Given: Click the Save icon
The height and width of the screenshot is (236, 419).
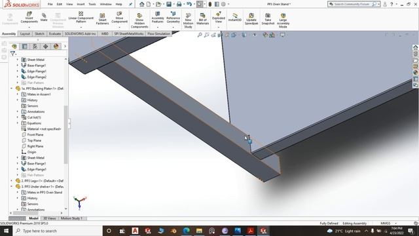Looking at the screenshot, I should point(169,4).
